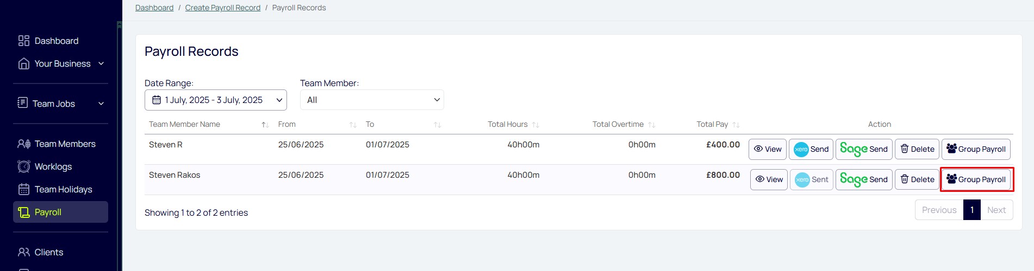Open the Dashboard sidebar icon
The image size is (1034, 271).
pos(24,41)
